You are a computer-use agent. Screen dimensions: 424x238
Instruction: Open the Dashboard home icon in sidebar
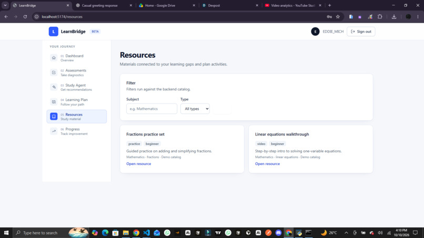point(54,58)
